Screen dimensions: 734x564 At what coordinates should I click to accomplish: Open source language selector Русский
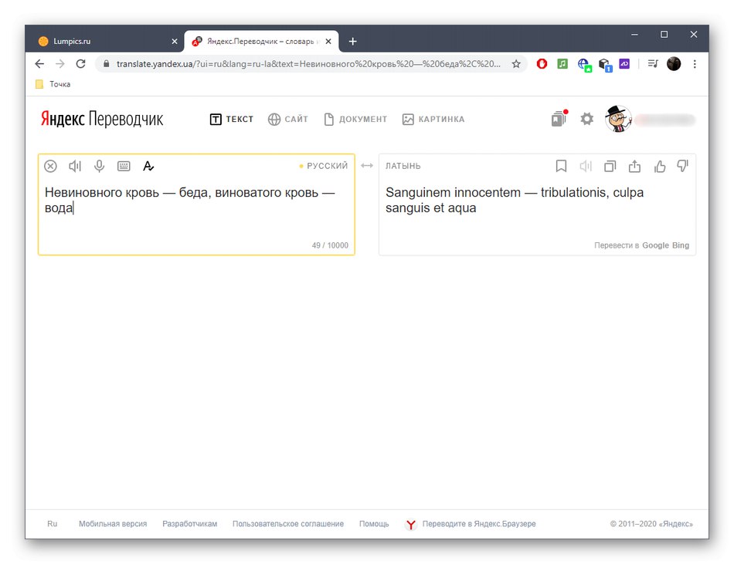point(328,166)
